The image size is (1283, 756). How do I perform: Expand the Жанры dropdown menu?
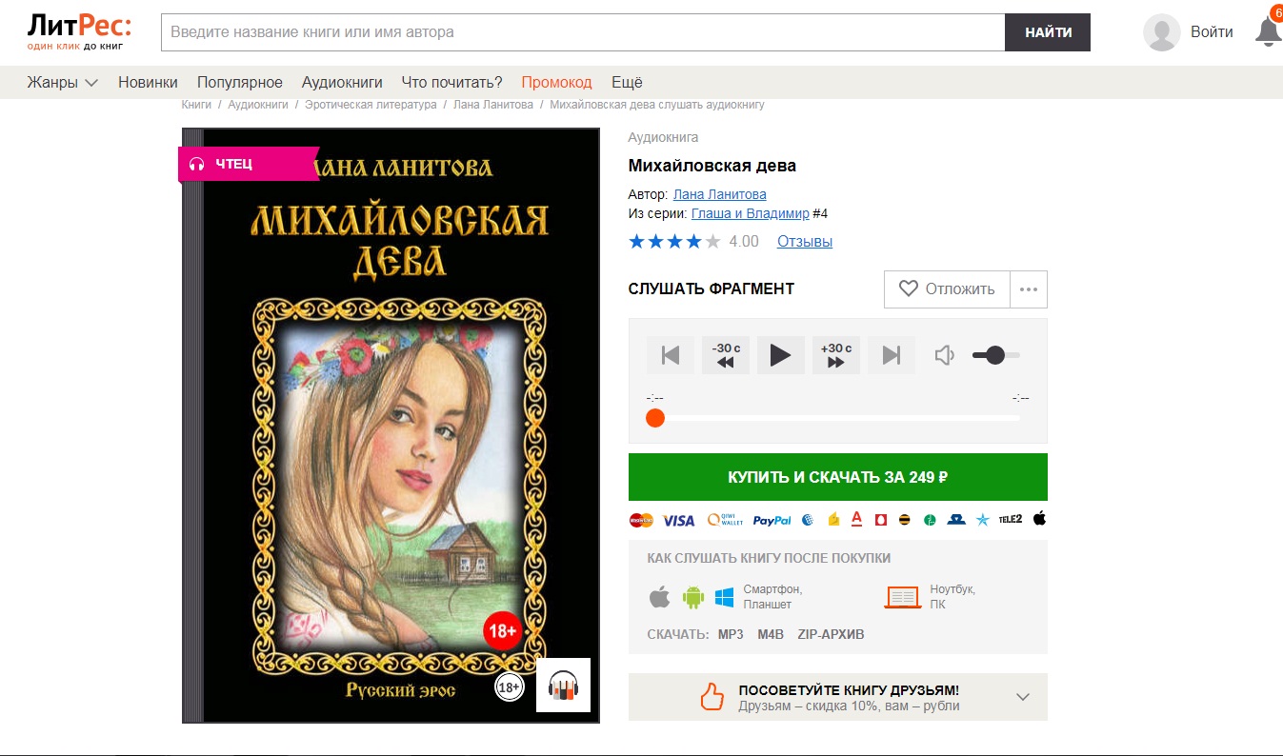pyautogui.click(x=63, y=82)
